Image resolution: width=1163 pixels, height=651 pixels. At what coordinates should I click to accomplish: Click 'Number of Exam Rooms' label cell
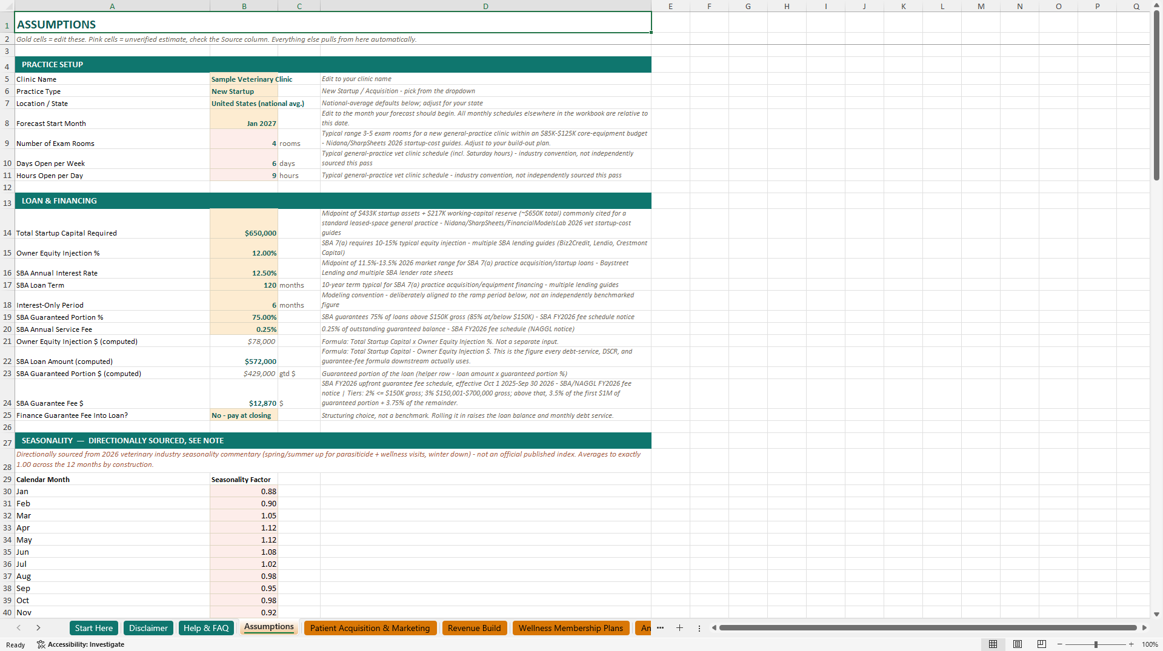coord(112,139)
